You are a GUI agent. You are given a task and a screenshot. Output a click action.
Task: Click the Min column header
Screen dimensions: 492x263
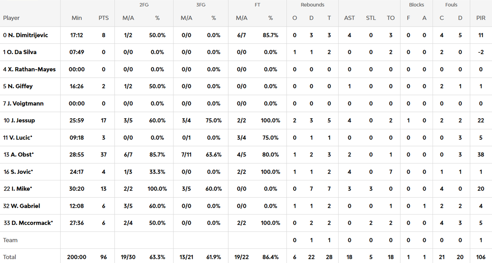pos(77,18)
